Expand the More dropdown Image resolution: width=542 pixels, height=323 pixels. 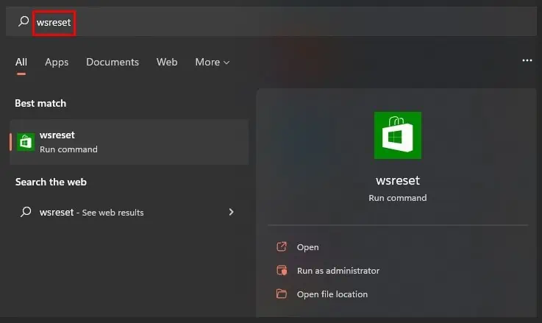pyautogui.click(x=213, y=63)
